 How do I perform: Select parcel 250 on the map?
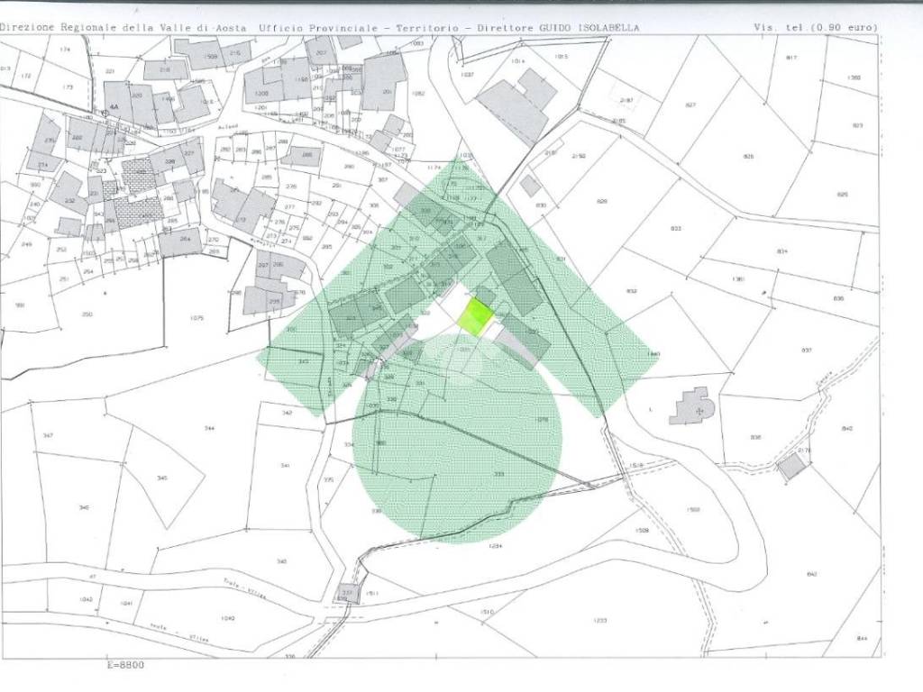click(x=87, y=314)
